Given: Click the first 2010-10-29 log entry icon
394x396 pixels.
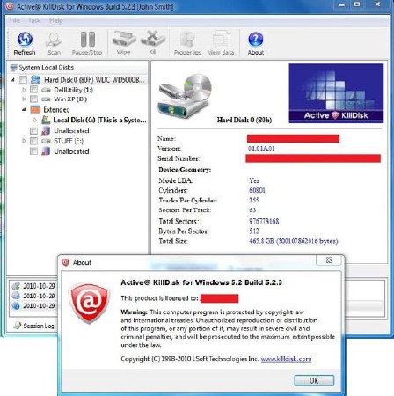Looking at the screenshot, I should (16, 286).
